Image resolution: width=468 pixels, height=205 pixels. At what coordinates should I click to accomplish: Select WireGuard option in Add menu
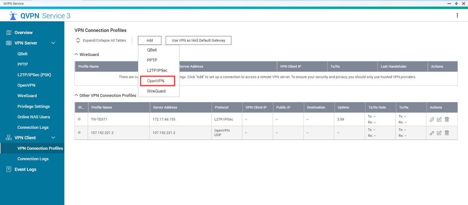tap(156, 91)
